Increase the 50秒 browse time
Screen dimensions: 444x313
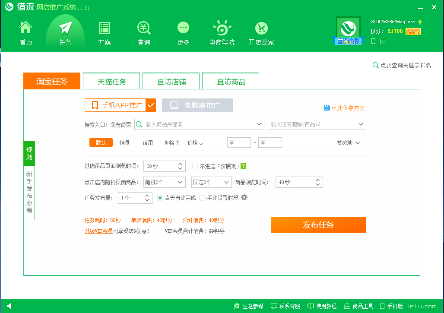coord(181,164)
